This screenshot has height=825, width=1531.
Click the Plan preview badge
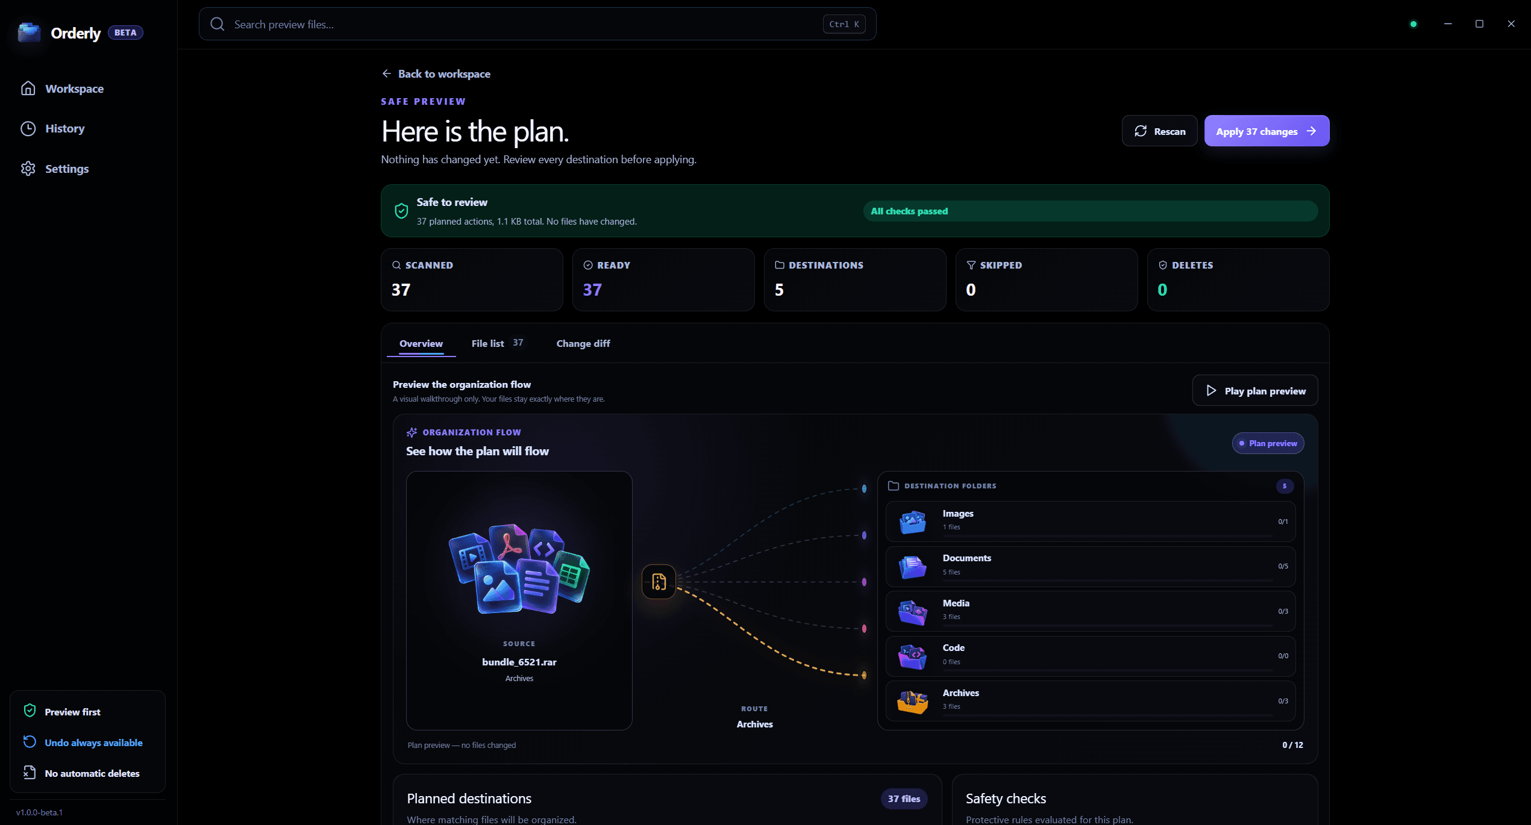tap(1268, 443)
